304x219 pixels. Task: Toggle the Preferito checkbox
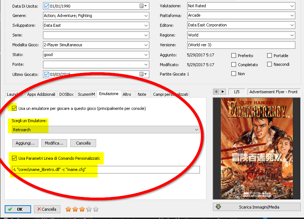[234, 56]
